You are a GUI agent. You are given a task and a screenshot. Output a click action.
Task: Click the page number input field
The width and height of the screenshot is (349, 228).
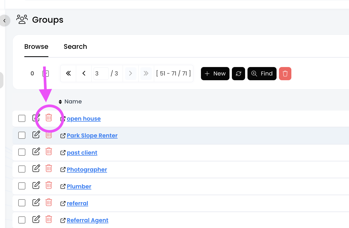point(101,74)
